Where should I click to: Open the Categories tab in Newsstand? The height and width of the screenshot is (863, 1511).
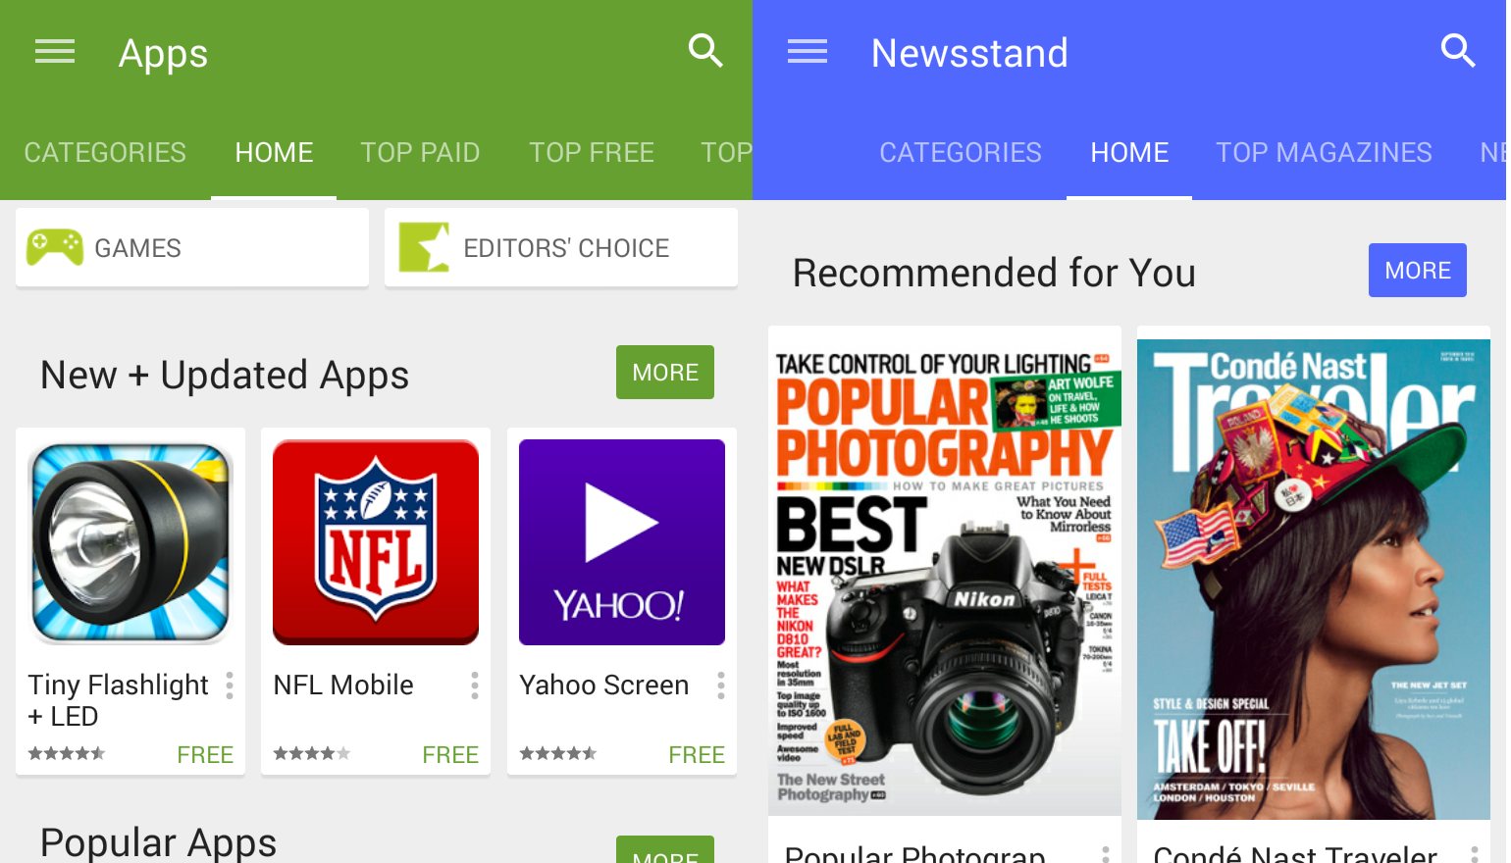pos(961,152)
